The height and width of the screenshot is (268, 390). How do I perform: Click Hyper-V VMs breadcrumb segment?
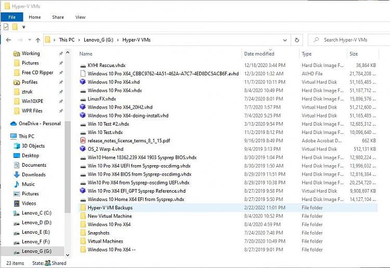[136, 40]
